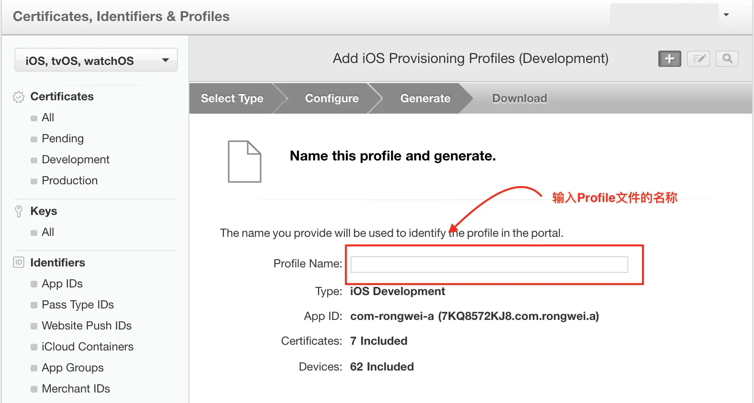The height and width of the screenshot is (403, 754).
Task: Click the Keys section key icon
Action: (19, 211)
